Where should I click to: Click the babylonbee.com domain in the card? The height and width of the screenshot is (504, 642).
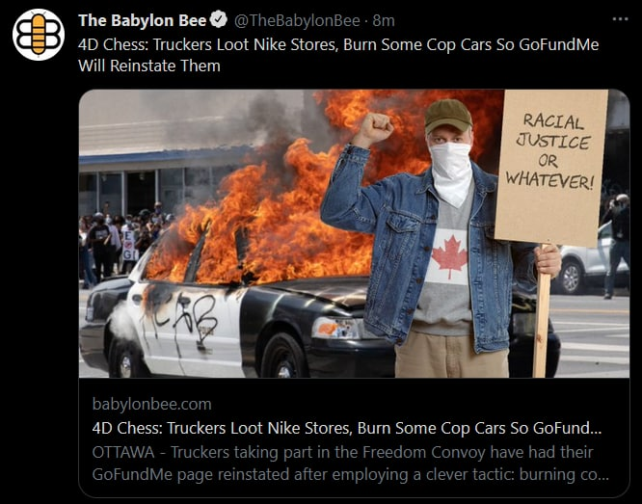pyautogui.click(x=152, y=404)
